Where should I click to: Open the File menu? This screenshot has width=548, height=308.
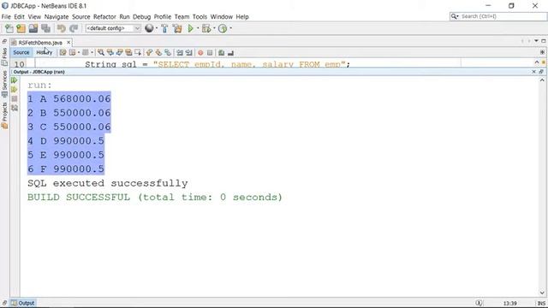6,17
